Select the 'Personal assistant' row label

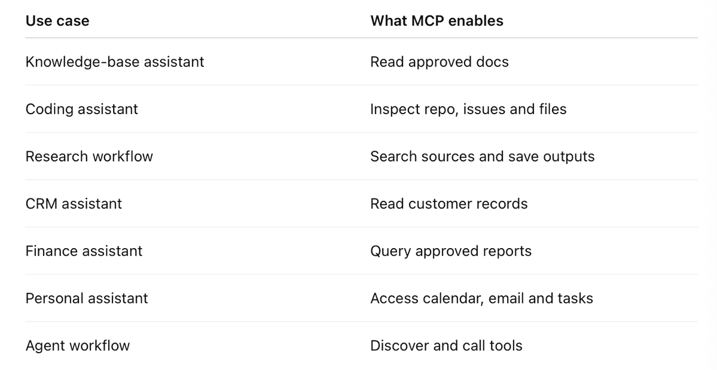pyautogui.click(x=87, y=298)
